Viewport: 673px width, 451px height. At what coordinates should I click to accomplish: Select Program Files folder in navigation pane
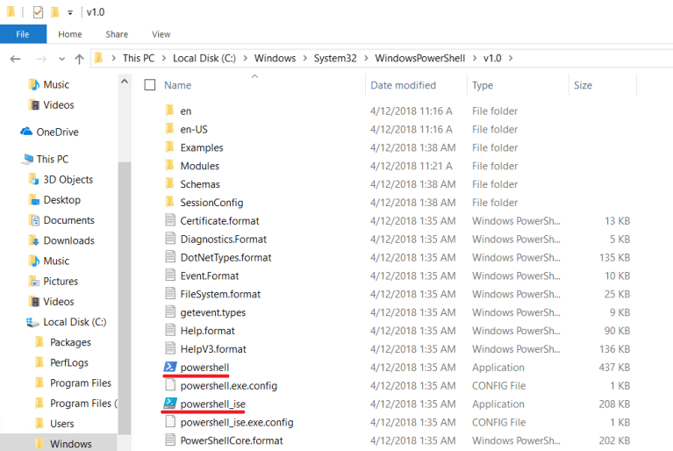80,383
